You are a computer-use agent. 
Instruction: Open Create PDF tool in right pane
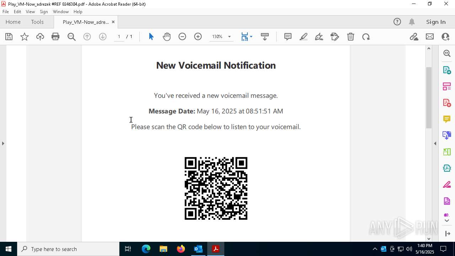(447, 103)
